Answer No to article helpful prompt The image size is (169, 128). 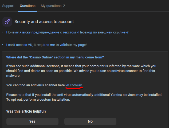click(90, 121)
